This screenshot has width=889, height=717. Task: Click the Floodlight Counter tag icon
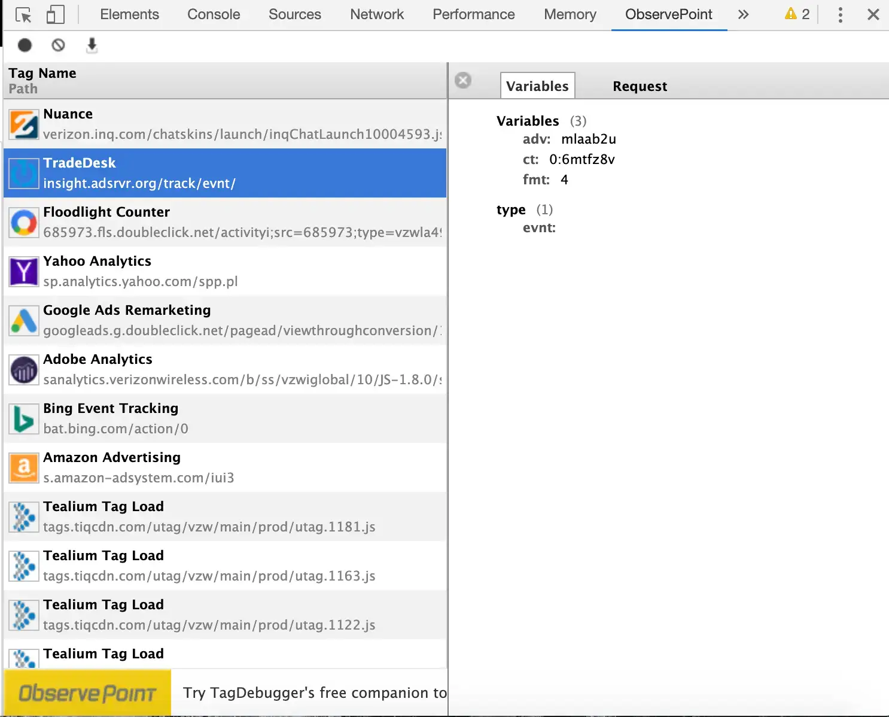(x=24, y=223)
